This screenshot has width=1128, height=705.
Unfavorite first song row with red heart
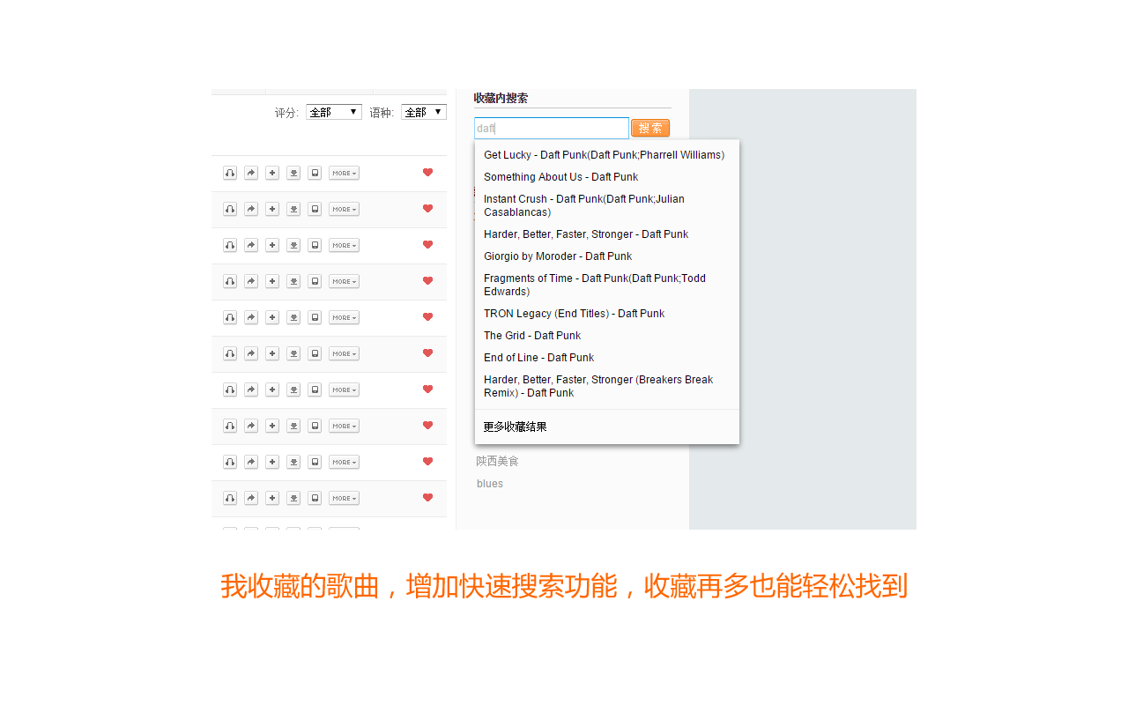428,173
